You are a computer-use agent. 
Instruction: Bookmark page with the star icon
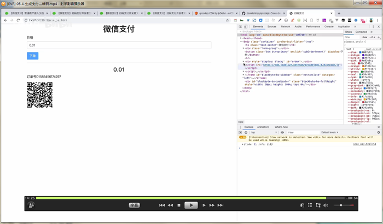[227, 20]
